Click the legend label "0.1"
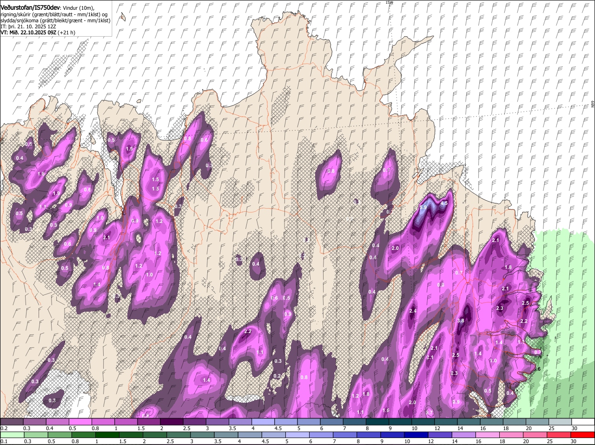595x445 pixels. (x=4, y=441)
